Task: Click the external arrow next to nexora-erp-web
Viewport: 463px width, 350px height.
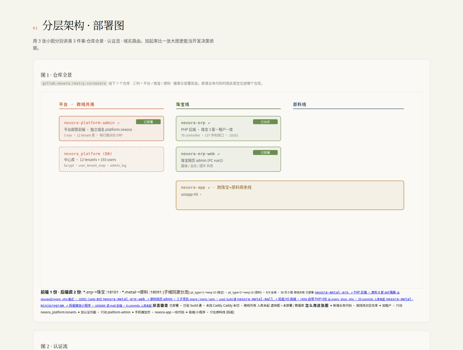Action: pos(218,154)
